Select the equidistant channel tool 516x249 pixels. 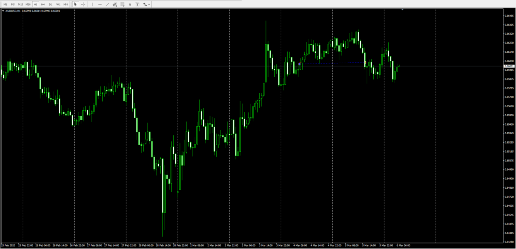pyautogui.click(x=115, y=4)
